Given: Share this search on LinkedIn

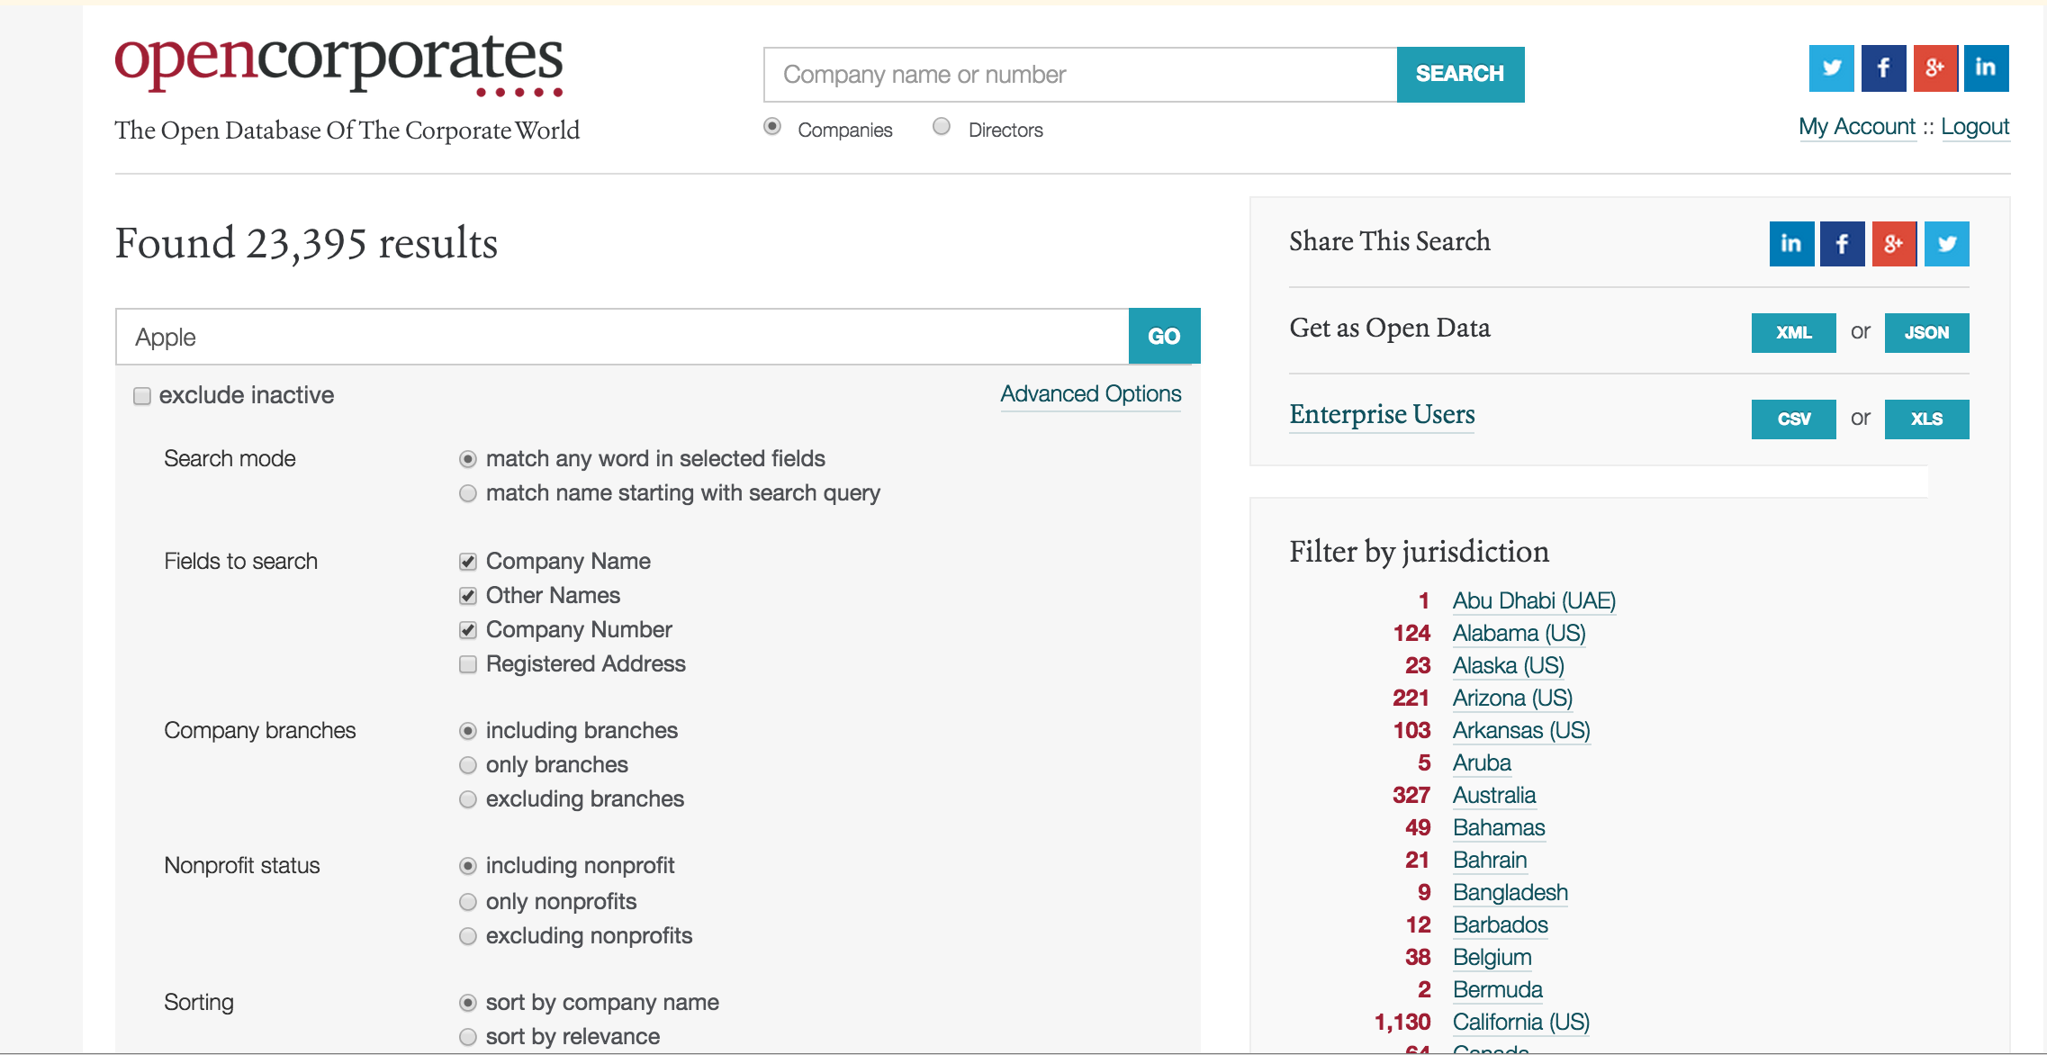Looking at the screenshot, I should (1791, 244).
